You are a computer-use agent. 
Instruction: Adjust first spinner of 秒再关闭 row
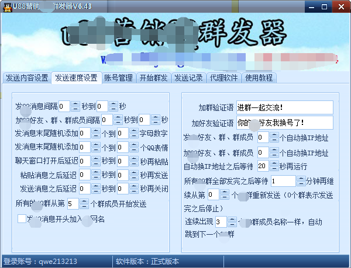click(96, 189)
